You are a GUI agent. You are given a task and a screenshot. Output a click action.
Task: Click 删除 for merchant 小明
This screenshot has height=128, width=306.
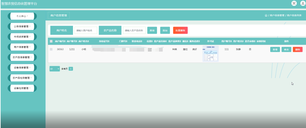[298, 49]
